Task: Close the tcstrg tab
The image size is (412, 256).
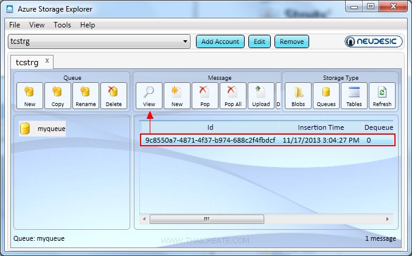Action: coord(47,61)
